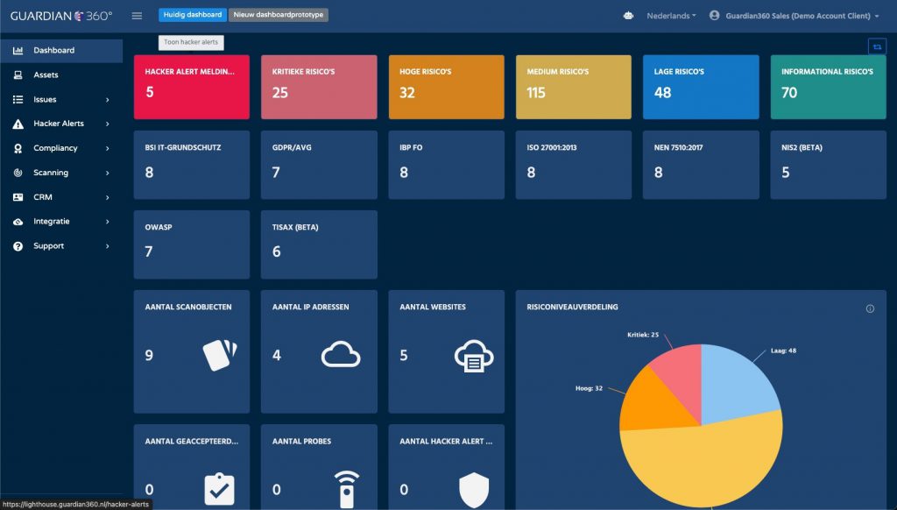Click the cards icon in Aantal Scanobjecten
Viewport: 897px width, 510px height.
[x=220, y=355]
